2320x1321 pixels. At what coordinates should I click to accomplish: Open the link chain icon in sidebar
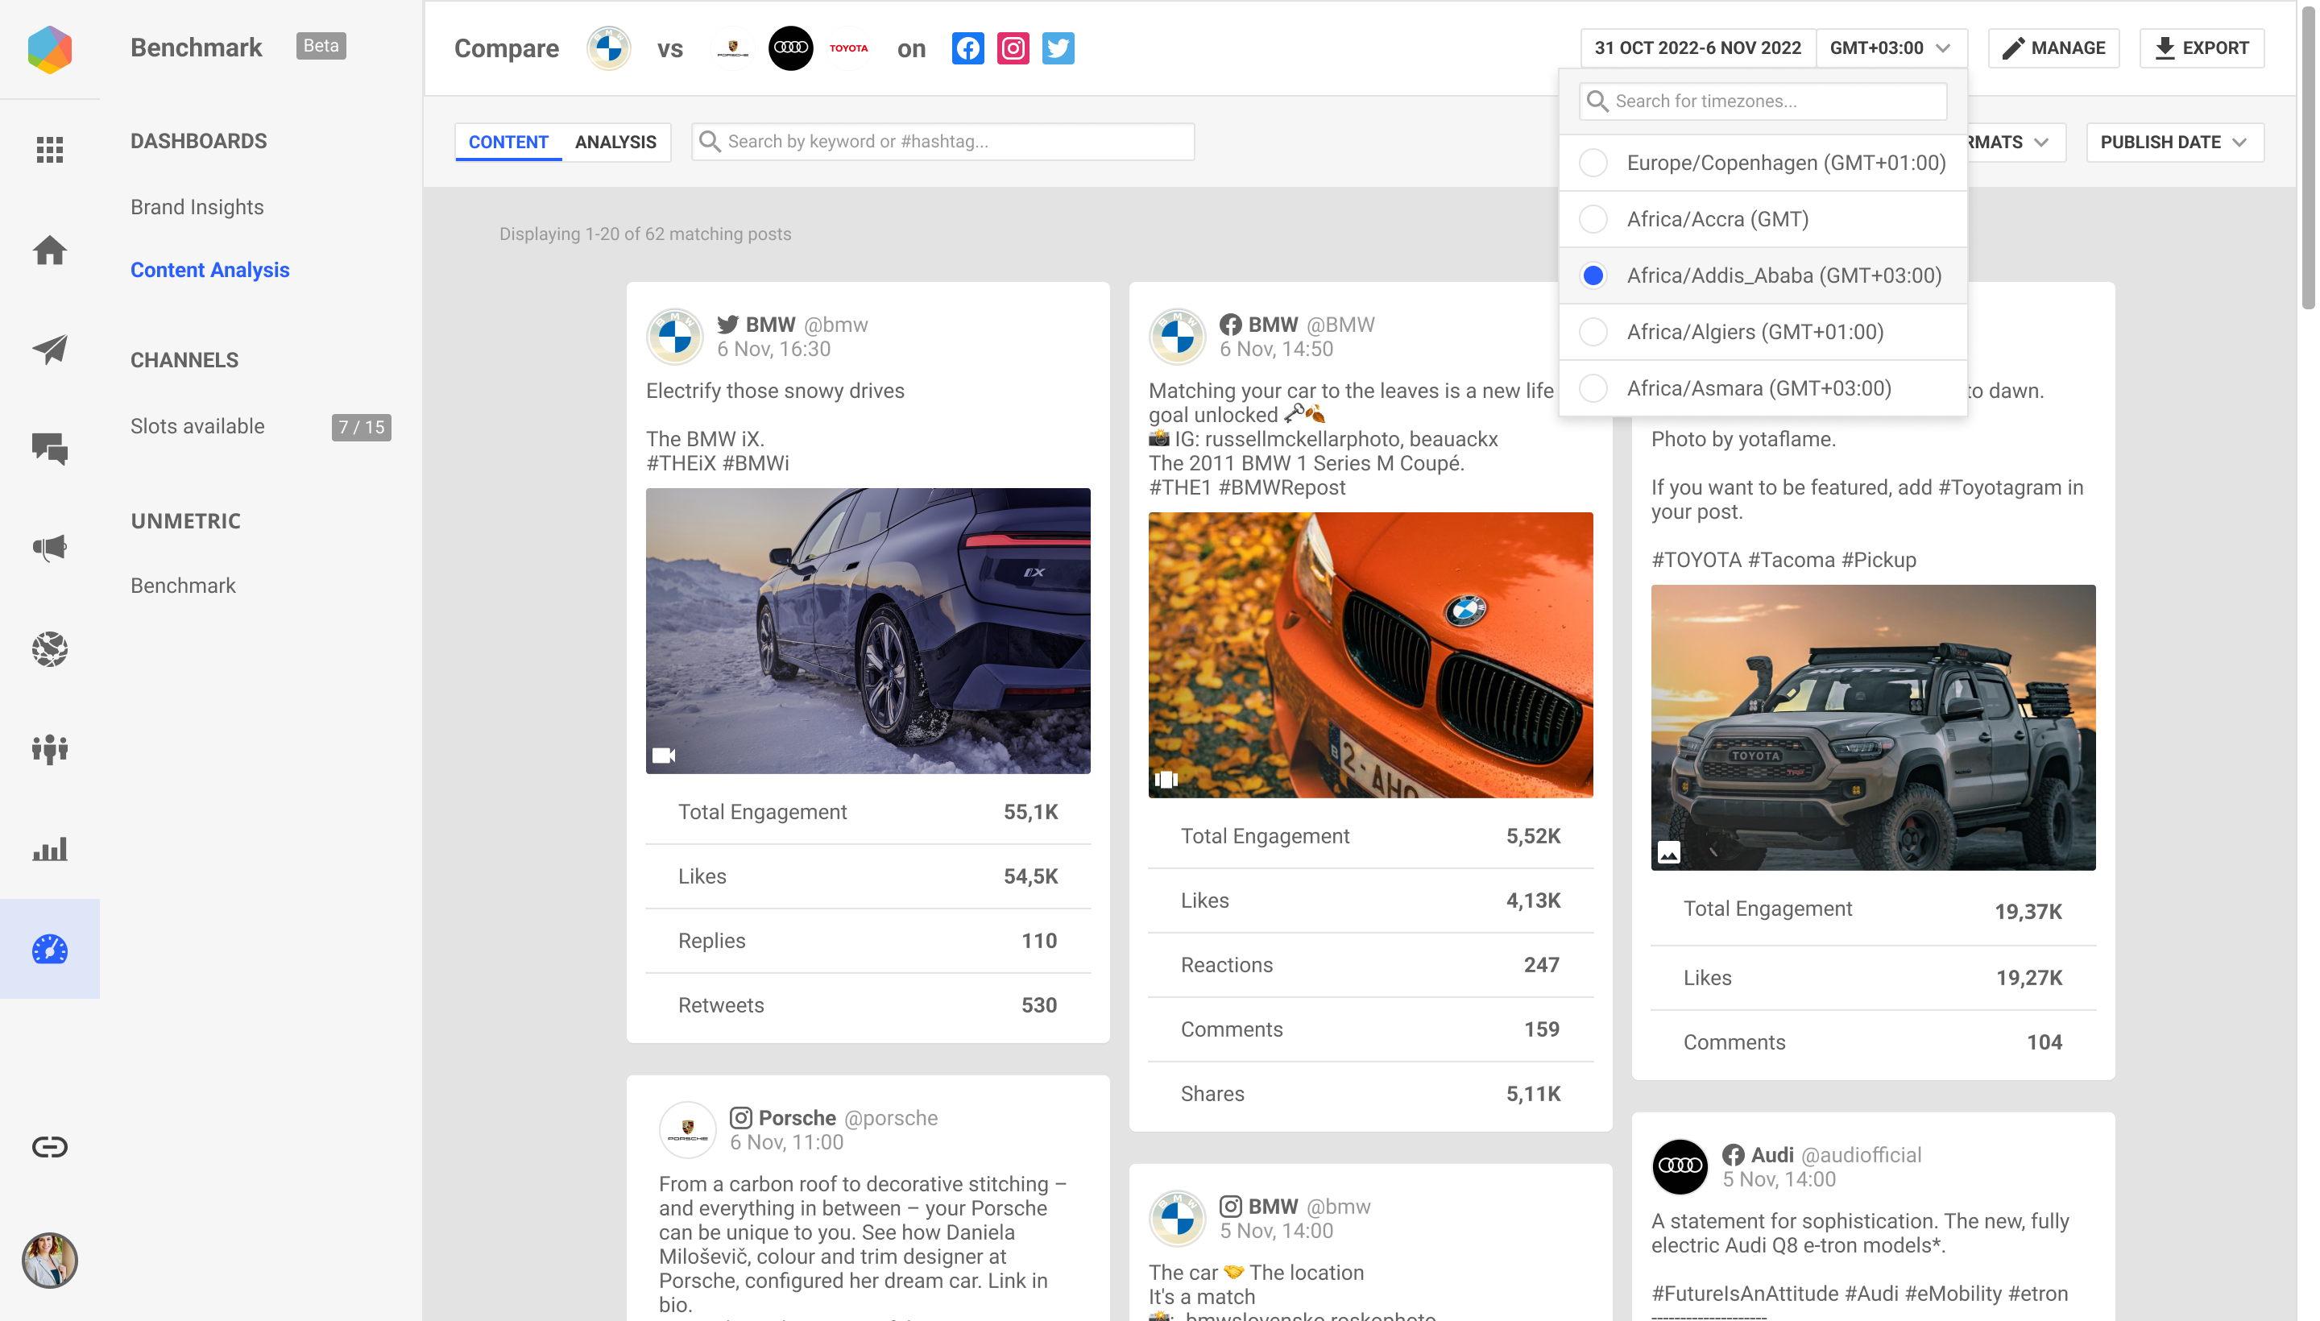[x=50, y=1147]
